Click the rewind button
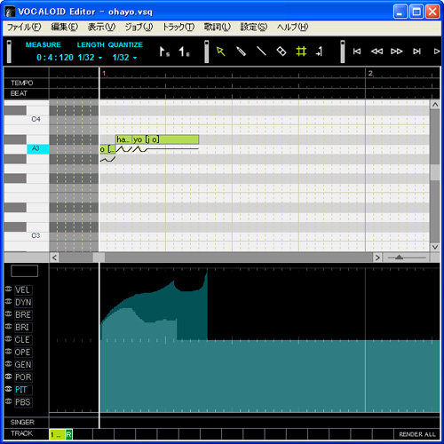The width and height of the screenshot is (444, 444). tap(377, 52)
